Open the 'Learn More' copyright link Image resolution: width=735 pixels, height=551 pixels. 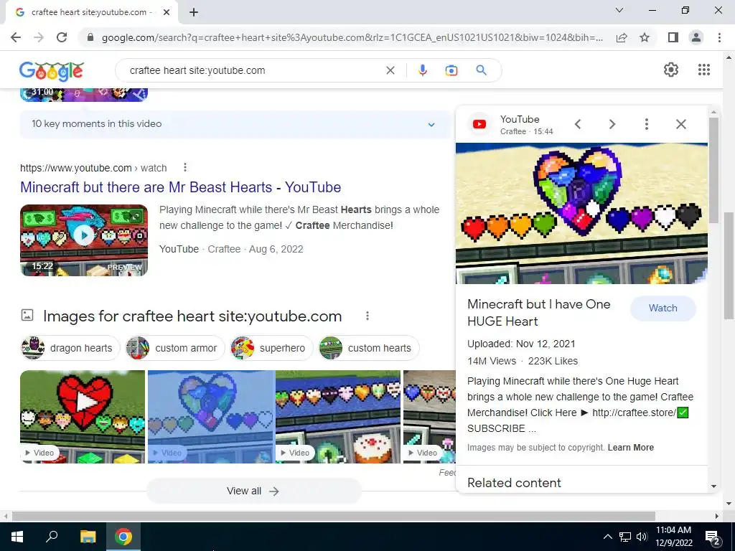tap(630, 448)
